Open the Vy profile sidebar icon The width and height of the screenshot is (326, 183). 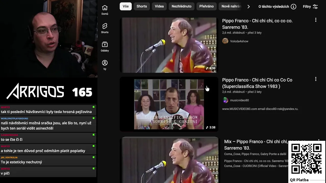(x=105, y=65)
